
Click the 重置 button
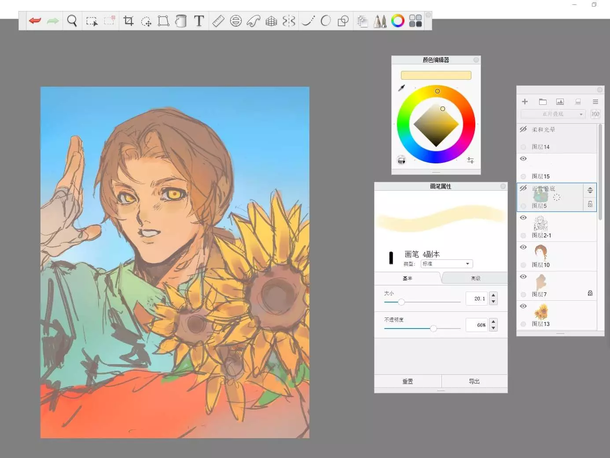[x=408, y=381]
